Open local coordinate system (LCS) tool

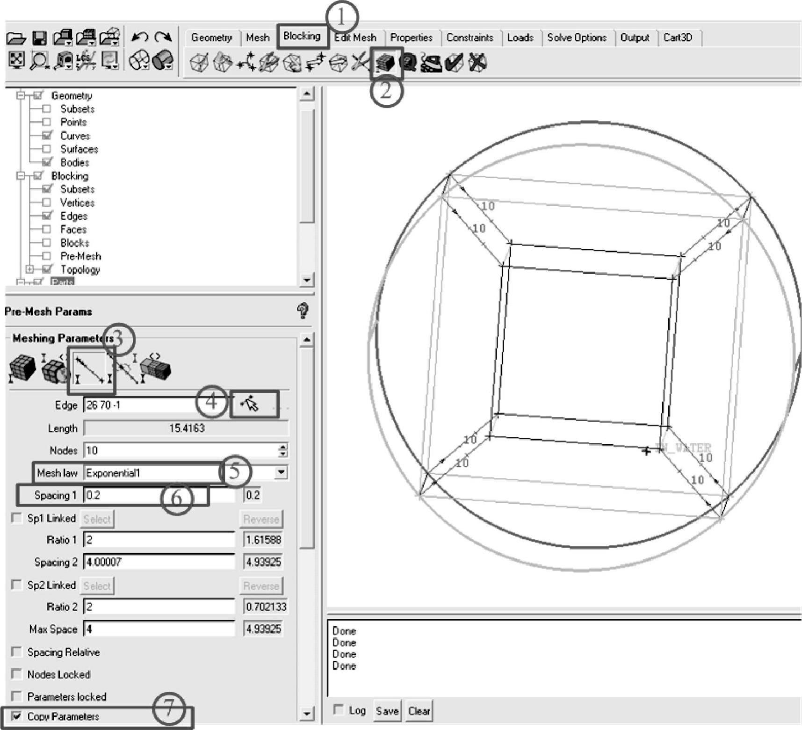point(86,61)
